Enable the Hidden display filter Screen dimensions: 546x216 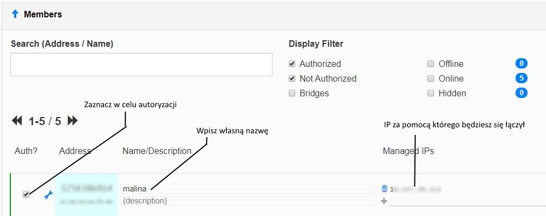point(431,93)
